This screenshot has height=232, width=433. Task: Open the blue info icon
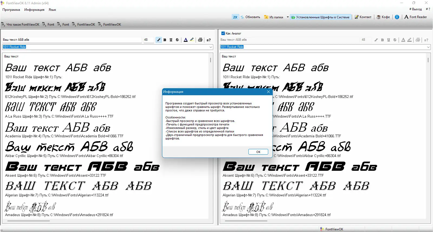coord(397,17)
